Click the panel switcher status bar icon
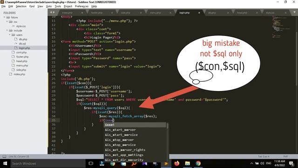This screenshot has width=298, height=168. pos(4,157)
